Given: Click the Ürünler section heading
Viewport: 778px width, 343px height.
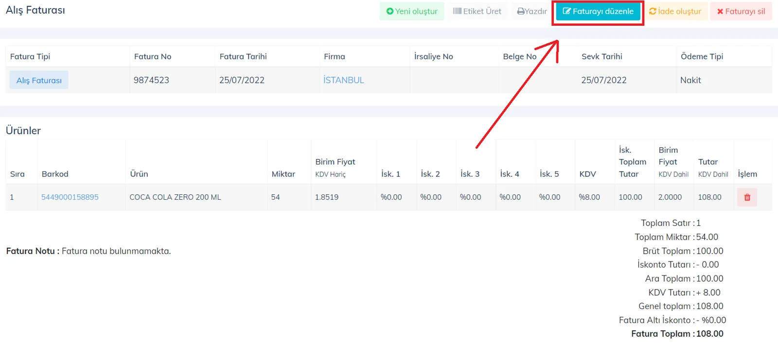Looking at the screenshot, I should pos(23,131).
